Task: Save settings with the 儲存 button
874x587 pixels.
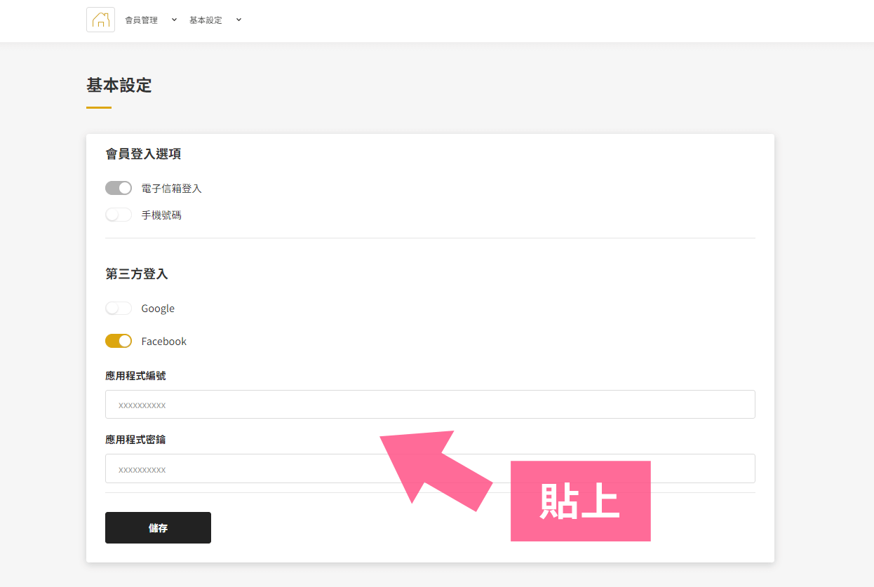Action: click(x=158, y=527)
